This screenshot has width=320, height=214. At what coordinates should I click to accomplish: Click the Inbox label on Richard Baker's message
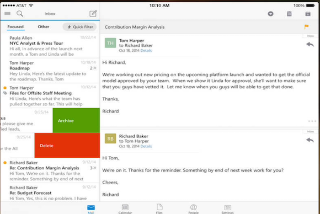click(311, 132)
